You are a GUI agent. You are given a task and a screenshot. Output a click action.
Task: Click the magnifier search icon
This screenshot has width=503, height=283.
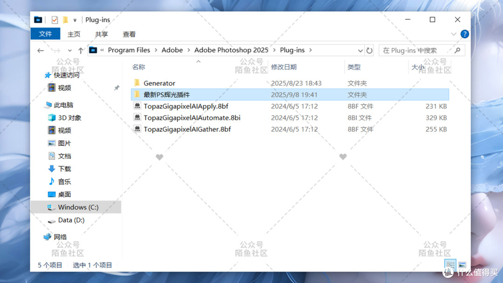[457, 50]
